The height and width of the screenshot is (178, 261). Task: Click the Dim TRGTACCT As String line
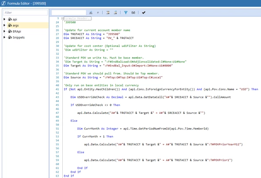92,34
